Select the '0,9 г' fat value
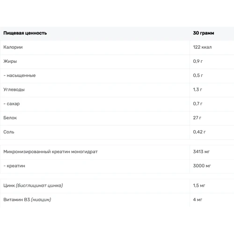The height and width of the screenshot is (234, 234). 198,61
